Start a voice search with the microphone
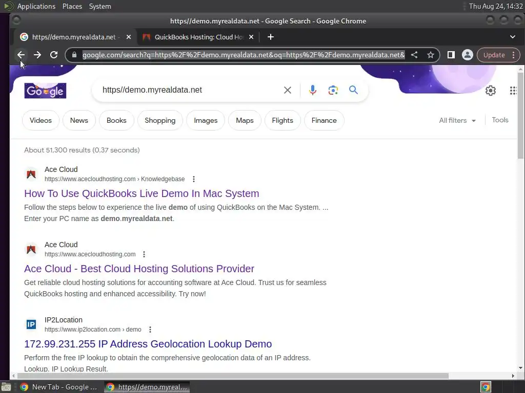This screenshot has width=525, height=393. click(x=312, y=90)
